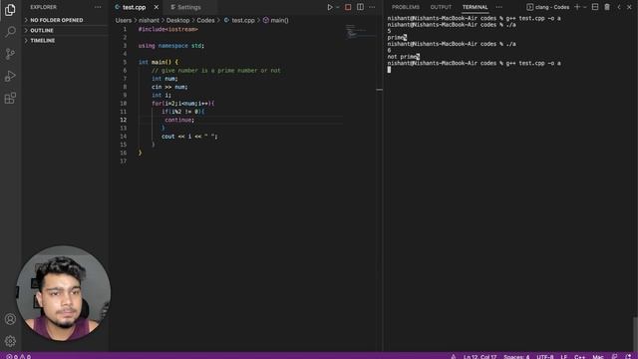Open the new terminal launch profile dropdown
Viewport: 638px width, 359px height.
click(x=585, y=7)
